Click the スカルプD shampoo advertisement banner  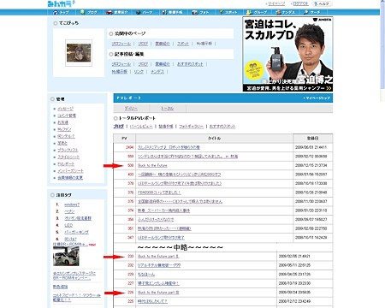coord(287,54)
